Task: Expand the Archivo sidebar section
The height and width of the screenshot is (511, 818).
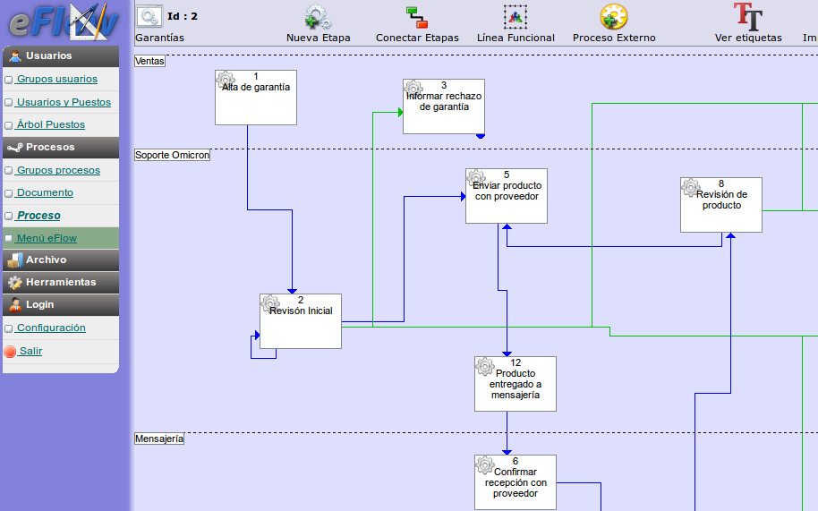Action: click(x=60, y=260)
